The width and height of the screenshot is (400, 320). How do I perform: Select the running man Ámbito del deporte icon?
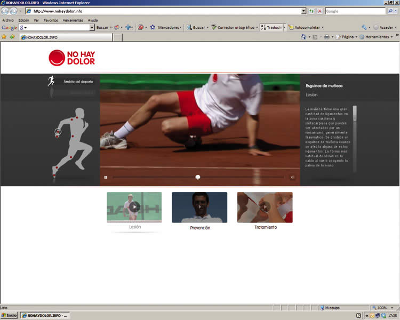click(x=51, y=81)
